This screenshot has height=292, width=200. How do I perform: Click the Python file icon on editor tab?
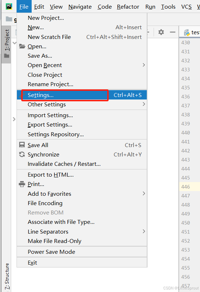pyautogui.click(x=187, y=33)
